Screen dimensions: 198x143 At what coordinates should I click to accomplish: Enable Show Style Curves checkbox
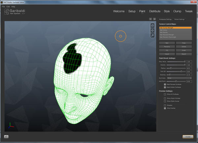[x=165, y=101]
